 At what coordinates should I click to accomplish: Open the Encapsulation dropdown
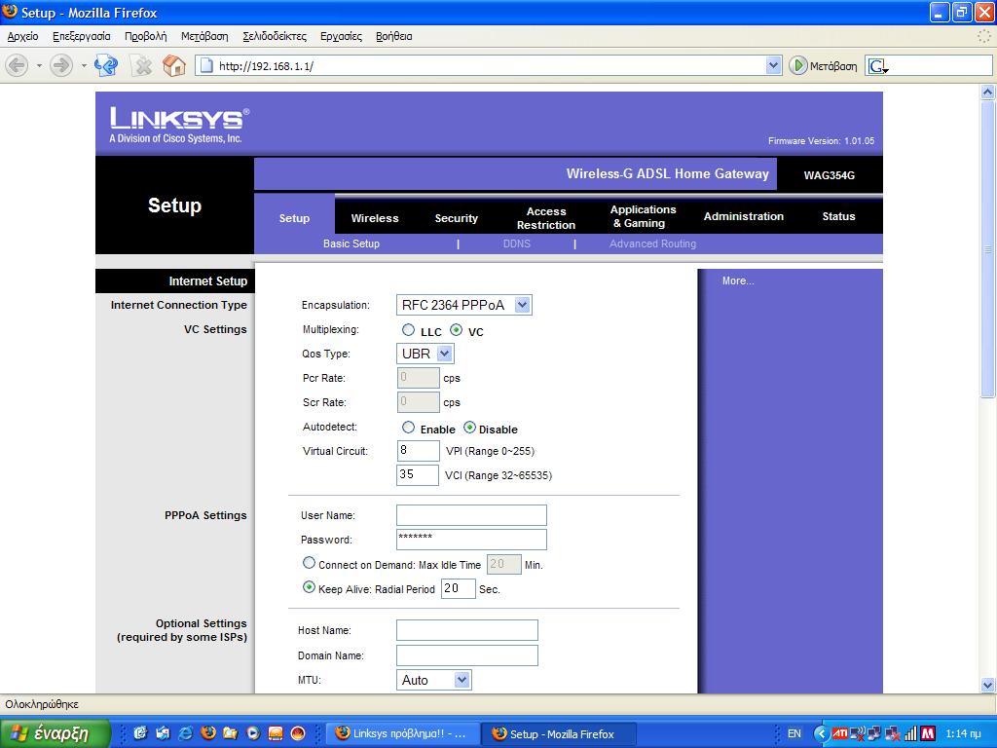coord(522,305)
